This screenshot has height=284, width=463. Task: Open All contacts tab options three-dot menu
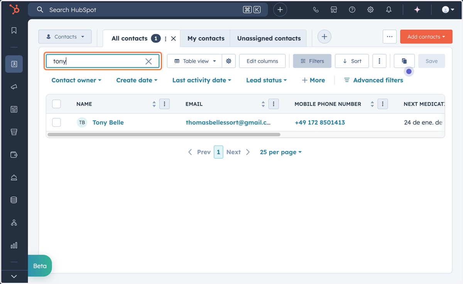(x=166, y=39)
